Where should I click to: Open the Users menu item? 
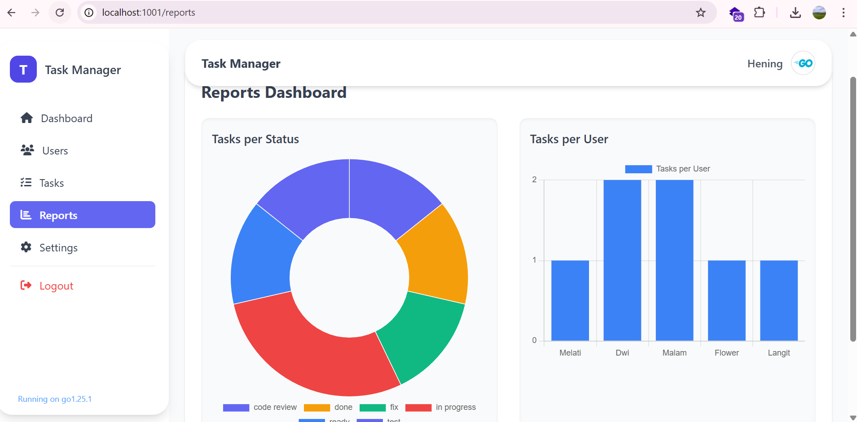(x=55, y=151)
